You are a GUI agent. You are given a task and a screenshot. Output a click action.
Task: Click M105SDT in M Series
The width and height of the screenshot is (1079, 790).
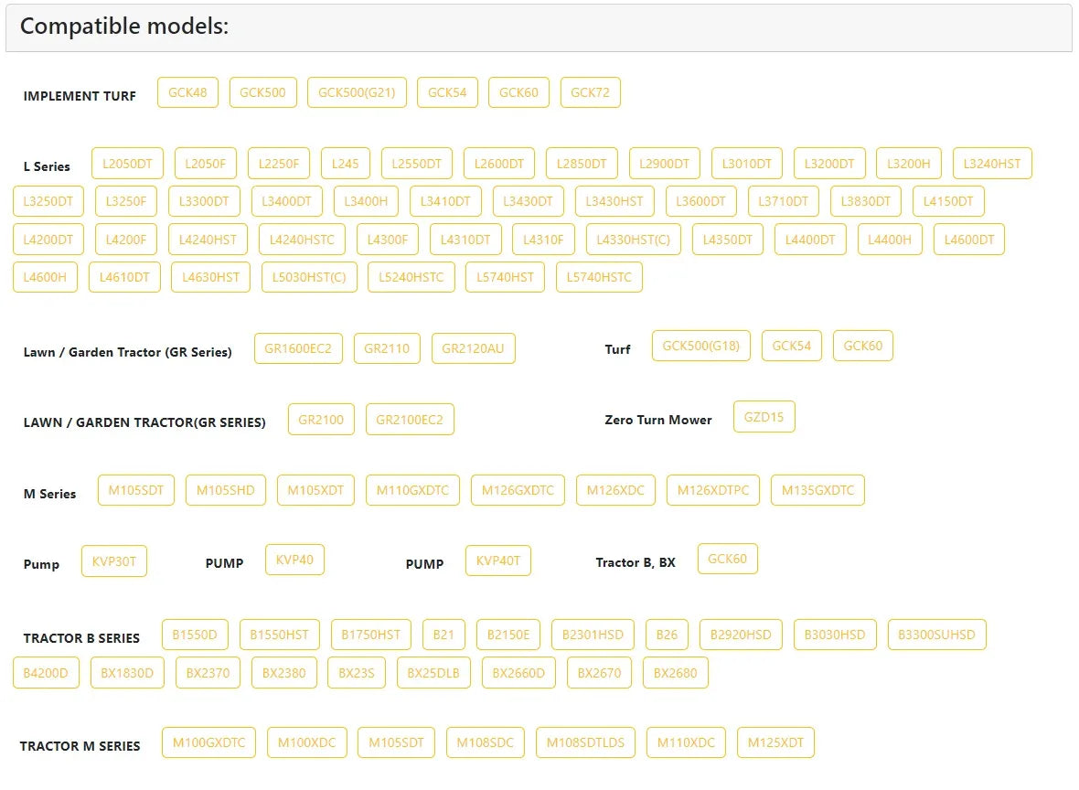(x=135, y=491)
